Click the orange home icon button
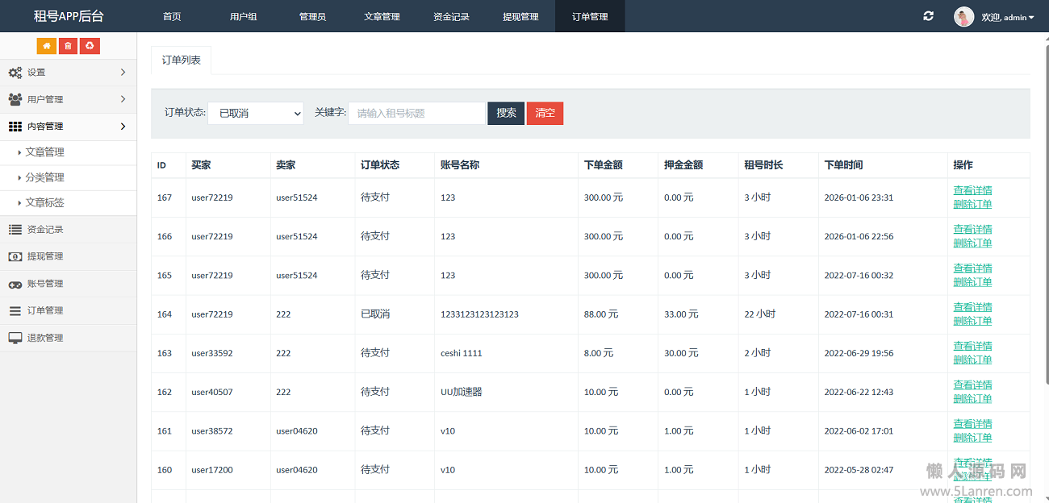This screenshot has height=503, width=1049. click(47, 46)
